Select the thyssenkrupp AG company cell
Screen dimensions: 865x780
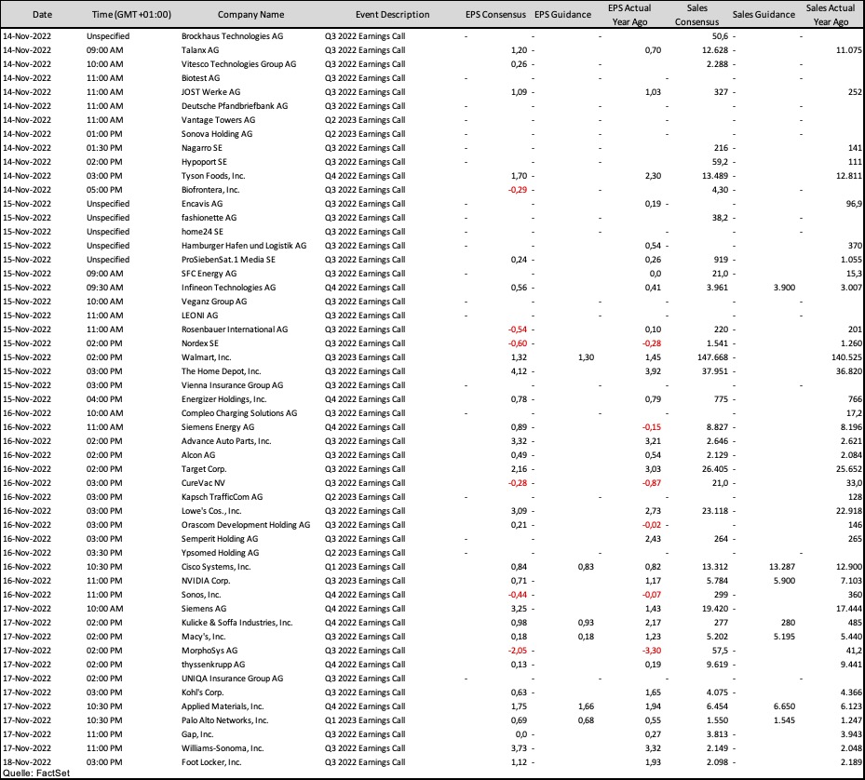213,665
